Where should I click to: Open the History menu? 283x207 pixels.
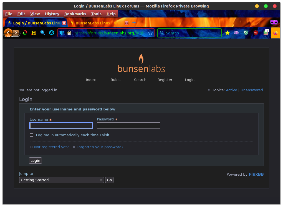tap(52, 14)
